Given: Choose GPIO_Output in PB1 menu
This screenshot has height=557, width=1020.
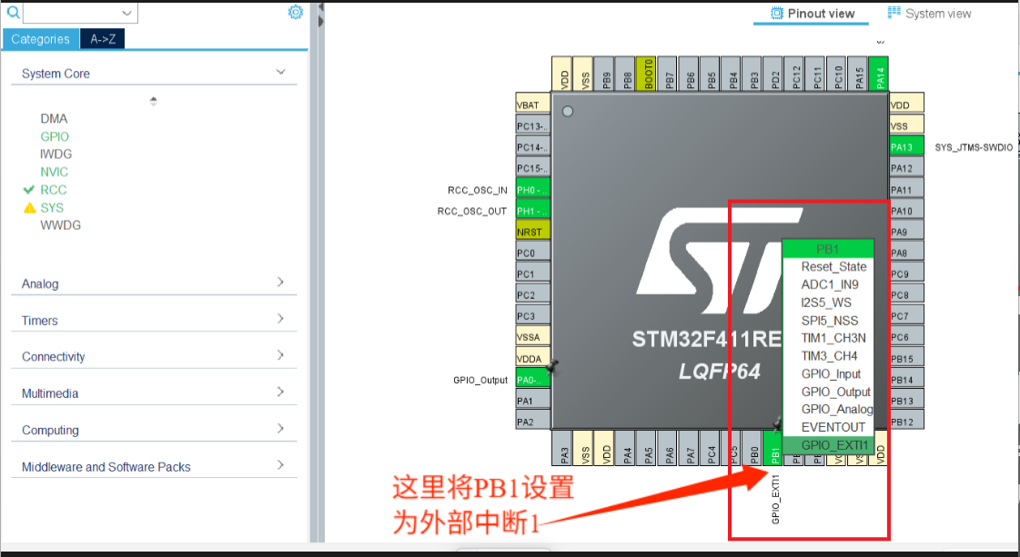Looking at the screenshot, I should (x=828, y=392).
